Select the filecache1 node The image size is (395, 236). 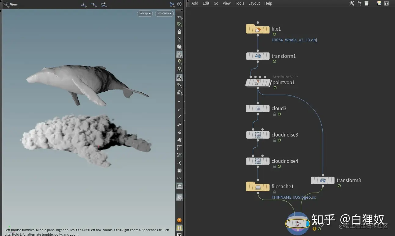258,186
